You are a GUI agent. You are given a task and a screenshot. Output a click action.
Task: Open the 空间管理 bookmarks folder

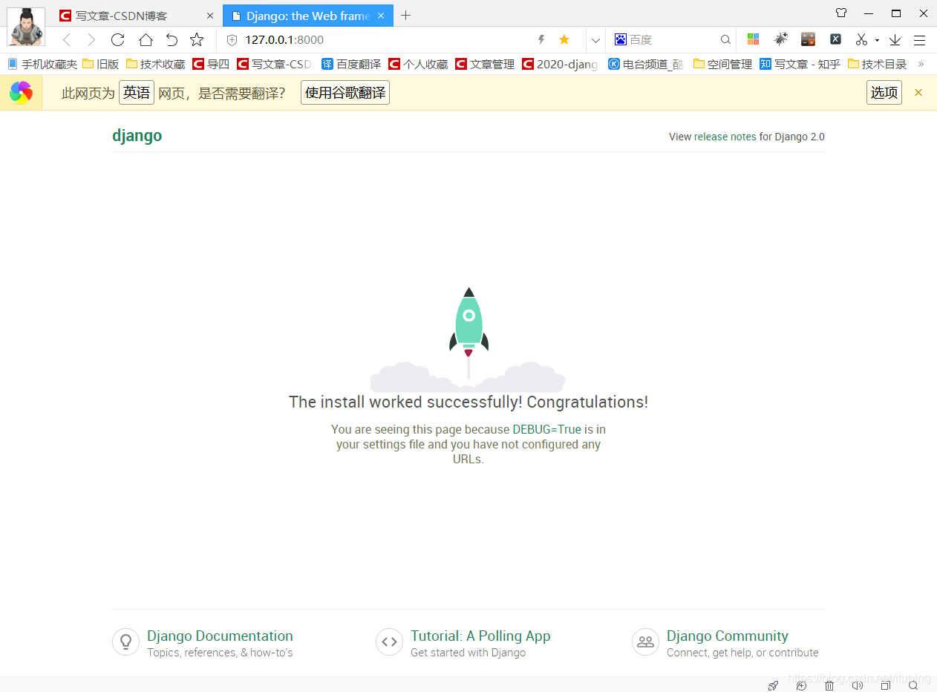722,65
